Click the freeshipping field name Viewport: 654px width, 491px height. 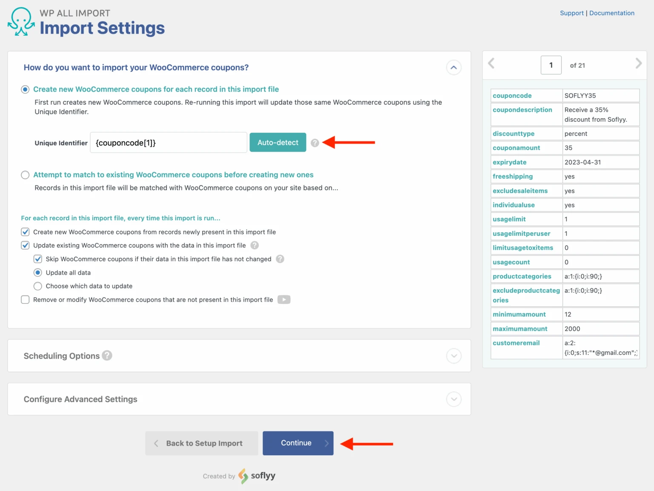[513, 177]
